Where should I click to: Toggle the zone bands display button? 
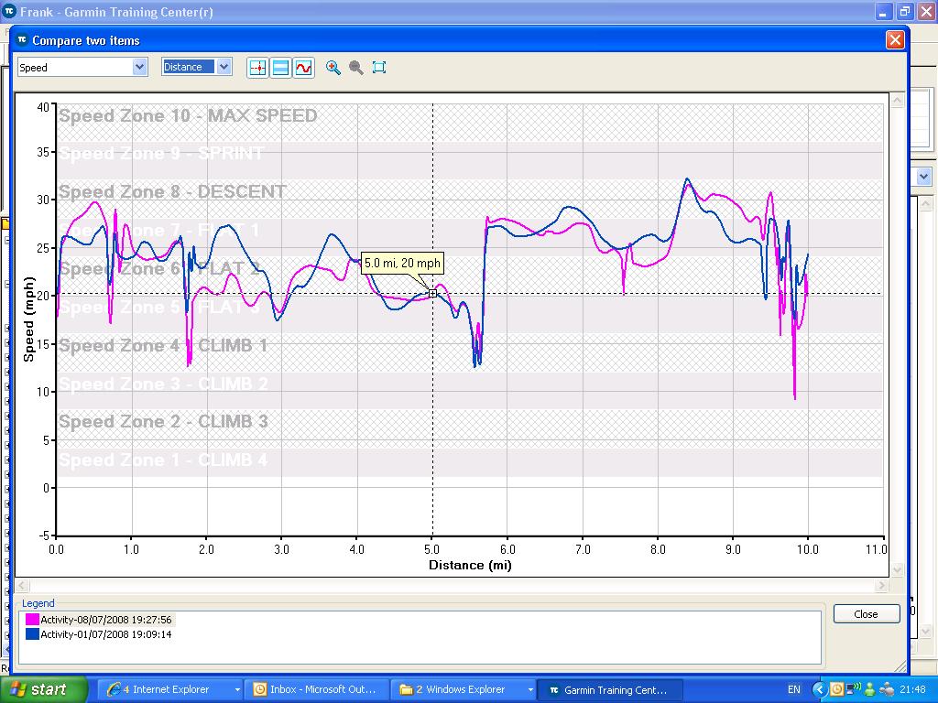point(280,68)
